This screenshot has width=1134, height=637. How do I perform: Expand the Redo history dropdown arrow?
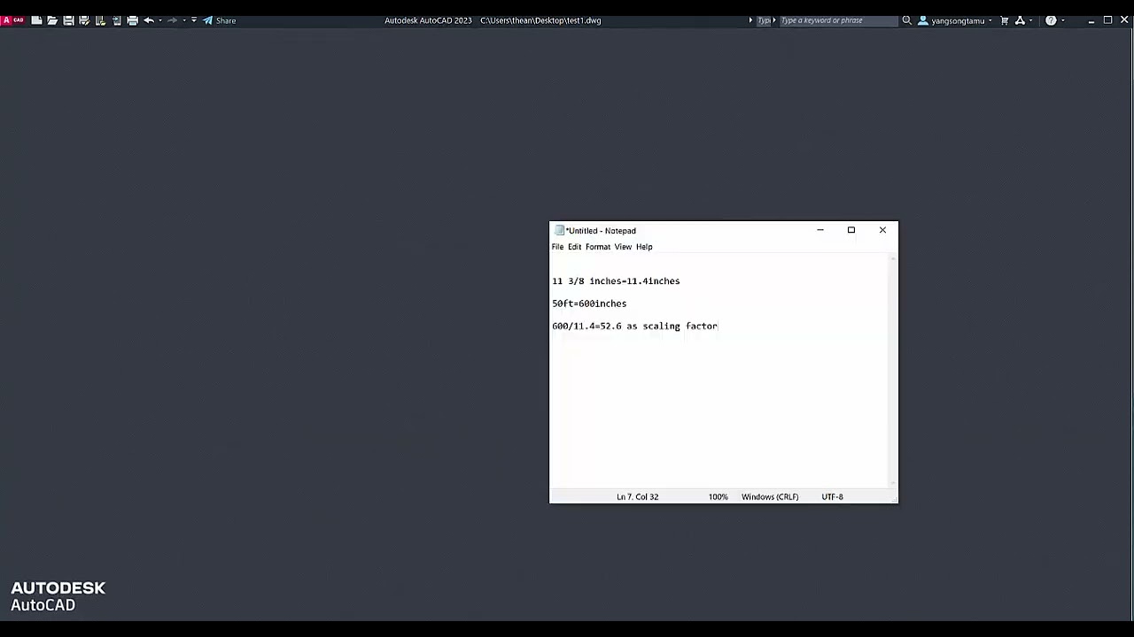click(x=183, y=20)
